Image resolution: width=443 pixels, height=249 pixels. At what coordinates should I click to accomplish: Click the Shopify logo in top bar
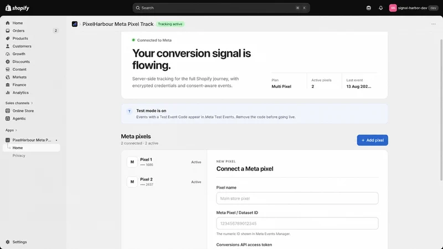pyautogui.click(x=17, y=8)
